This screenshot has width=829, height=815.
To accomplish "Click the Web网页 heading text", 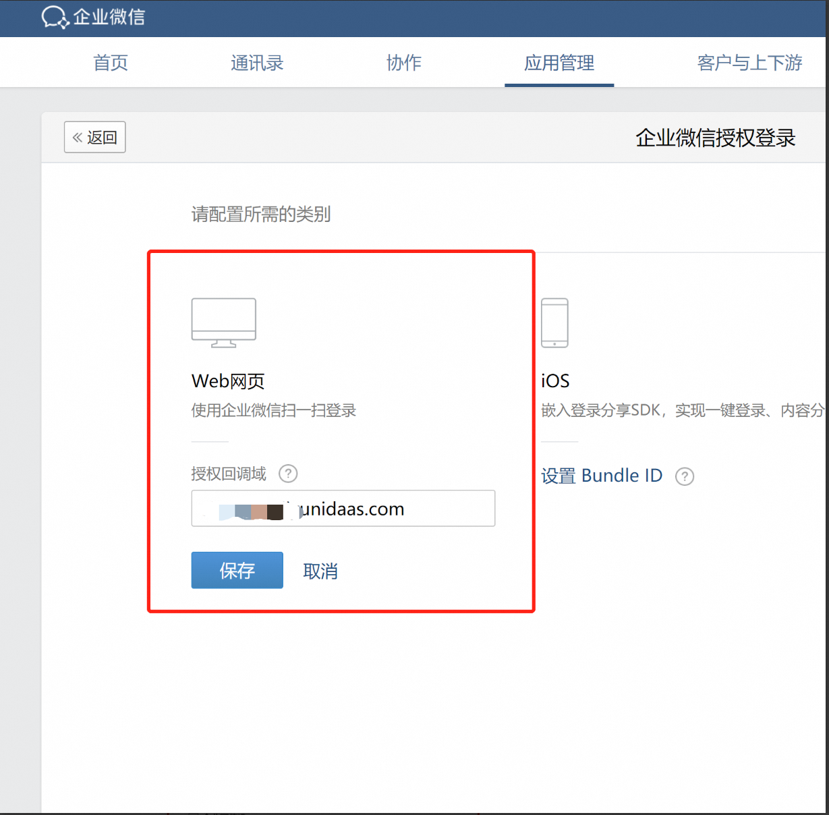I will (x=228, y=381).
